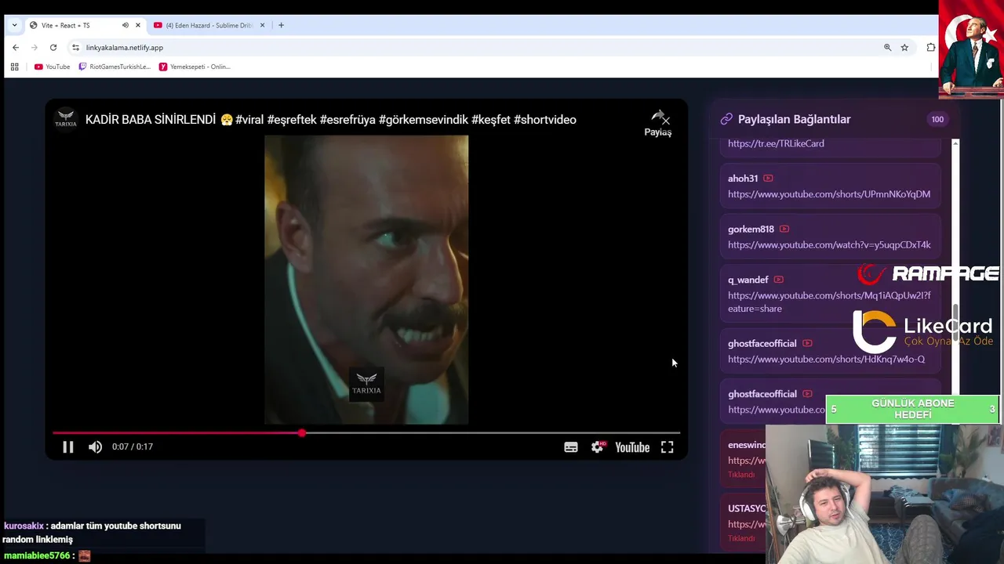
Task: Watch on YouTube via player logo
Action: (x=632, y=447)
